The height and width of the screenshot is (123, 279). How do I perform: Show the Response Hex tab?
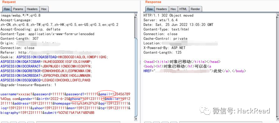coord(173,9)
